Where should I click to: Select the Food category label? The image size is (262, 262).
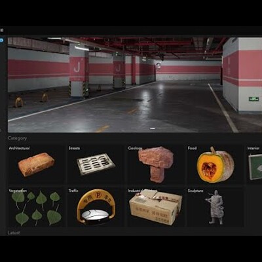pyautogui.click(x=192, y=148)
